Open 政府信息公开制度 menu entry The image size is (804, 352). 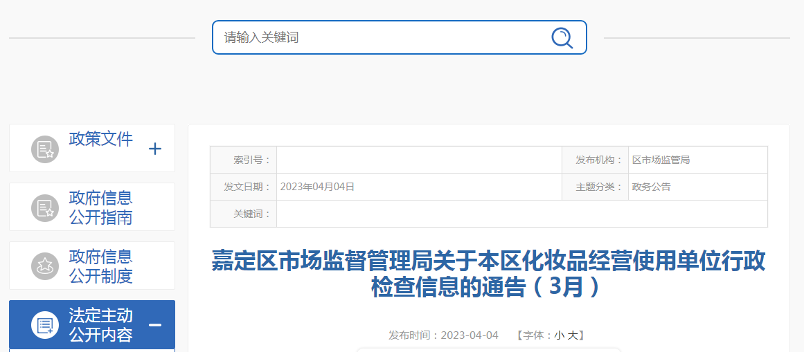(101, 266)
